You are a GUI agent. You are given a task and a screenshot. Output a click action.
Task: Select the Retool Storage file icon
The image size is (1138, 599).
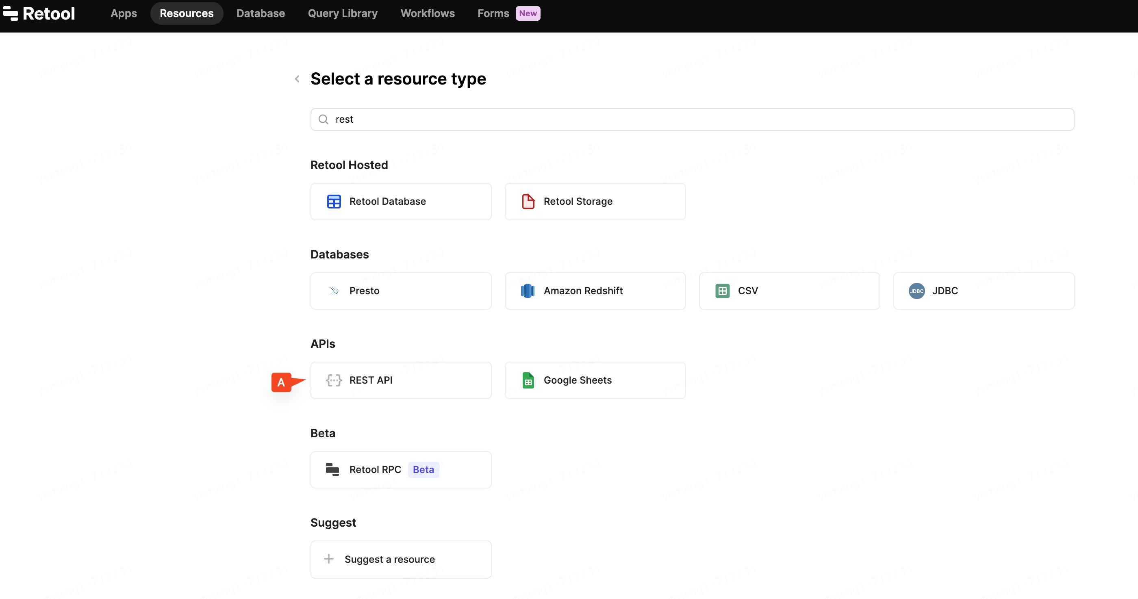(x=528, y=202)
